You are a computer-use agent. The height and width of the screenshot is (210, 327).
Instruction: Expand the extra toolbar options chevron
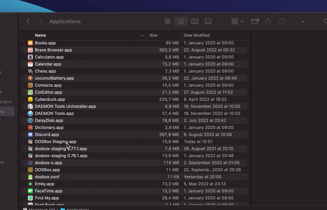click(x=303, y=21)
